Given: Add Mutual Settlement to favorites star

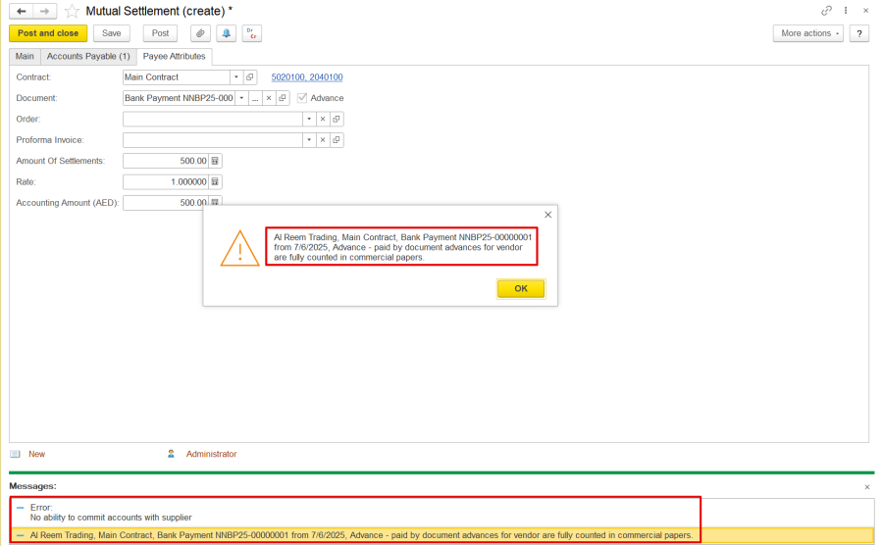Looking at the screenshot, I should click(71, 11).
